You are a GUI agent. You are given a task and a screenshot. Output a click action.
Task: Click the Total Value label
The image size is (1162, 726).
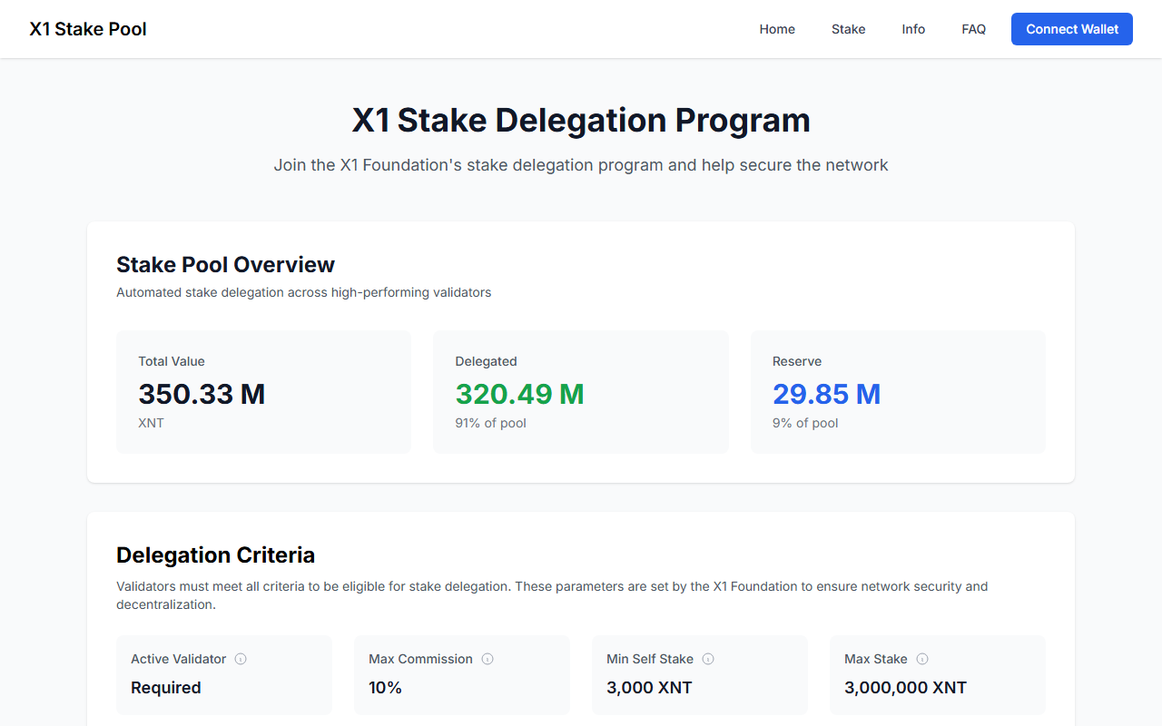tap(172, 361)
